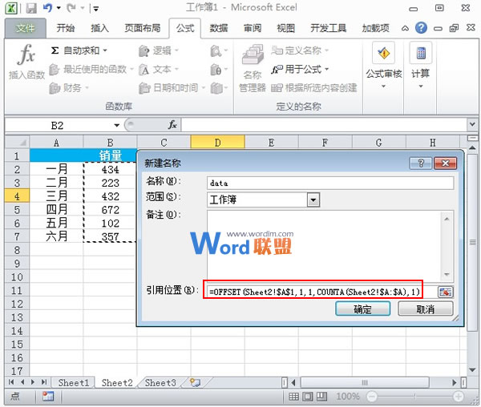
Task: Open the Lookup & Reference icon
Action: pos(216,50)
